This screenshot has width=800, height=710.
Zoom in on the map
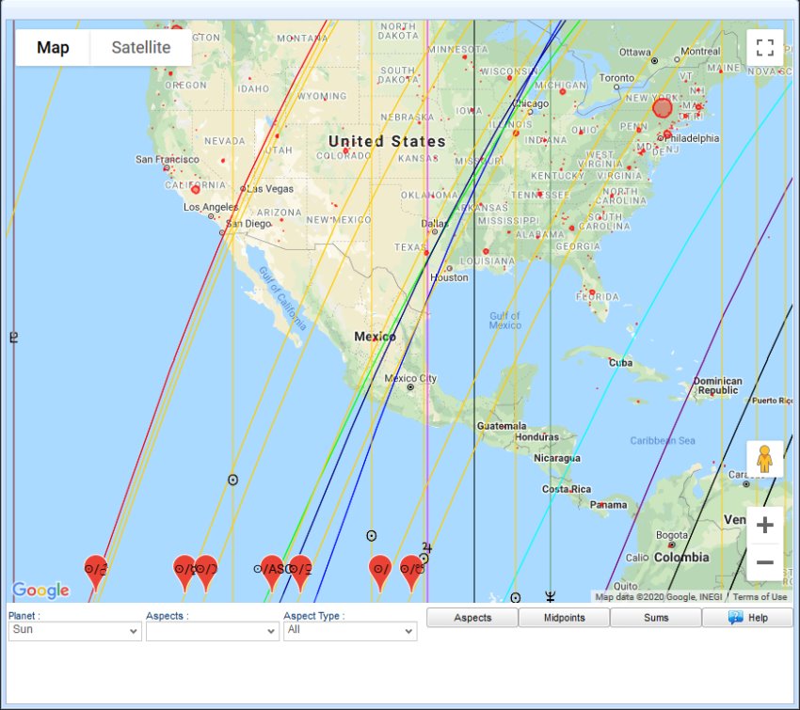click(x=764, y=525)
